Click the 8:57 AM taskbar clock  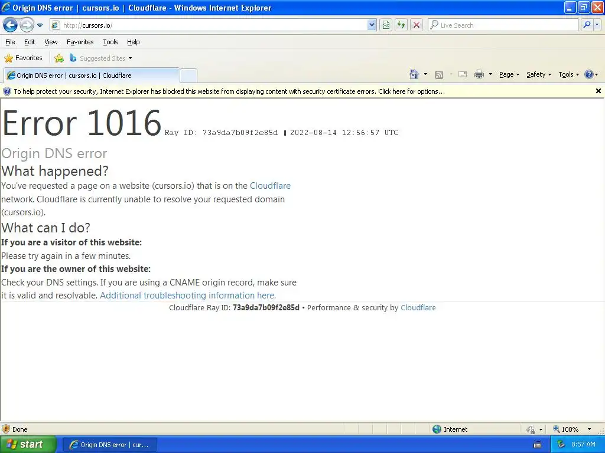click(x=583, y=445)
